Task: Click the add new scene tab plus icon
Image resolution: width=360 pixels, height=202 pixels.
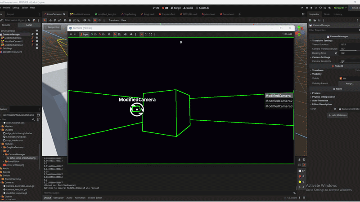Action: [x=240, y=14]
